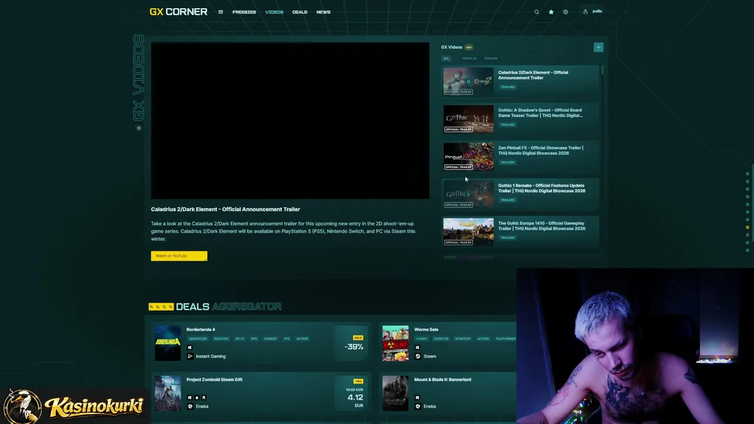Click the GX Videos list scrollbar
This screenshot has height=424, width=754.
[603, 71]
